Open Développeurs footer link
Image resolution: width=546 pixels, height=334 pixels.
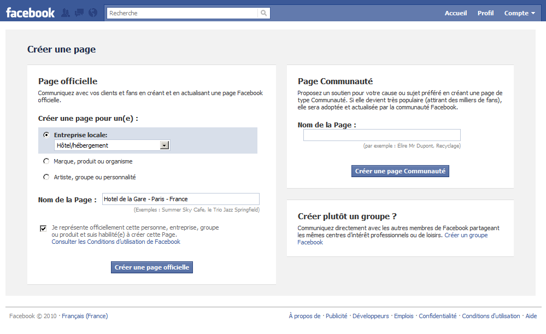(x=371, y=316)
